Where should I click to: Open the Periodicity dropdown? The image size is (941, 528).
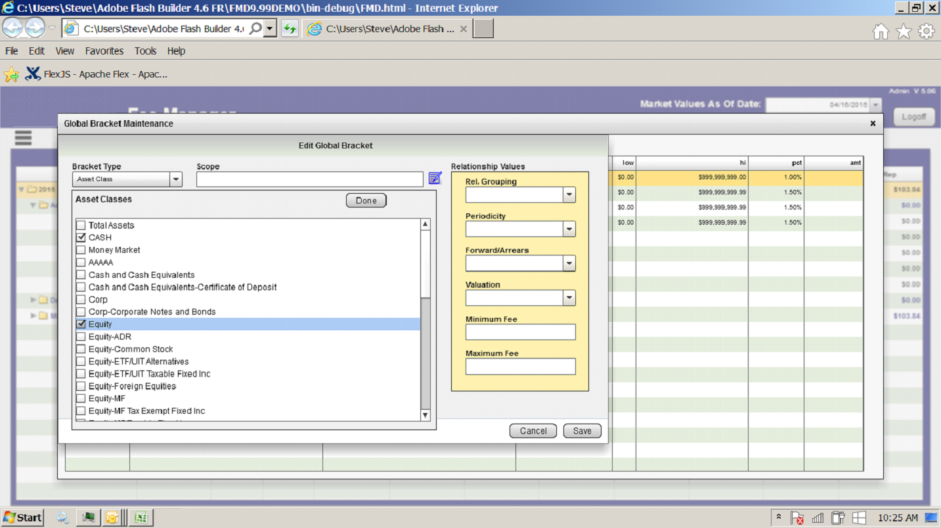click(x=569, y=229)
